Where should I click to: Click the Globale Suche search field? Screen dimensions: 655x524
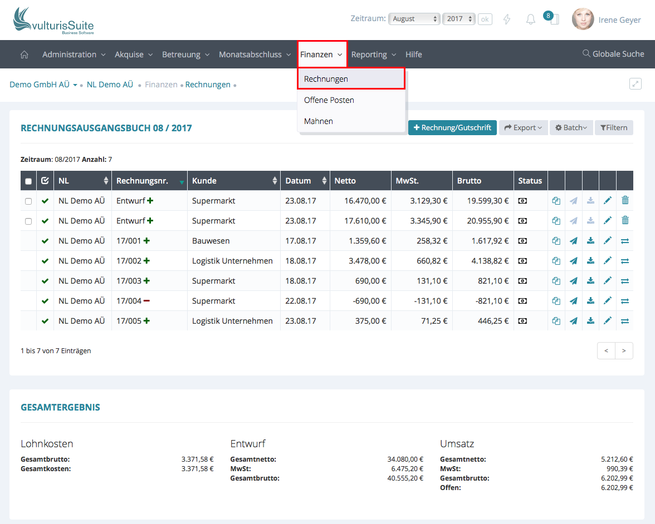tap(613, 54)
